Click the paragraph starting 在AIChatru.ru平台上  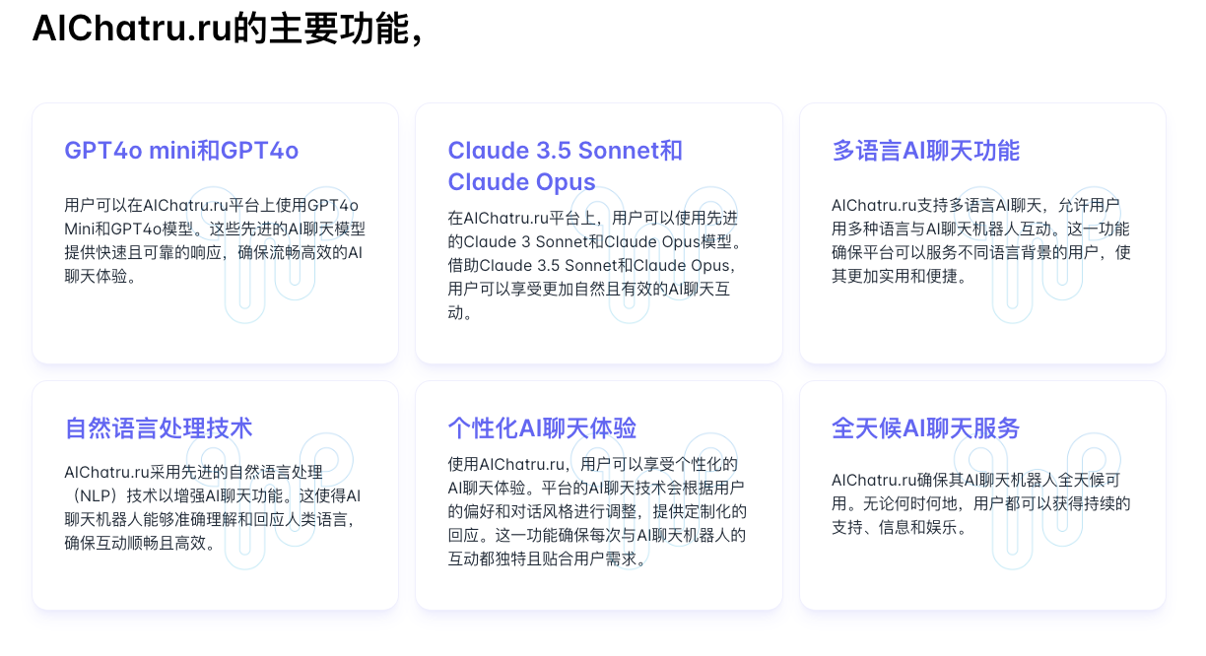(594, 265)
